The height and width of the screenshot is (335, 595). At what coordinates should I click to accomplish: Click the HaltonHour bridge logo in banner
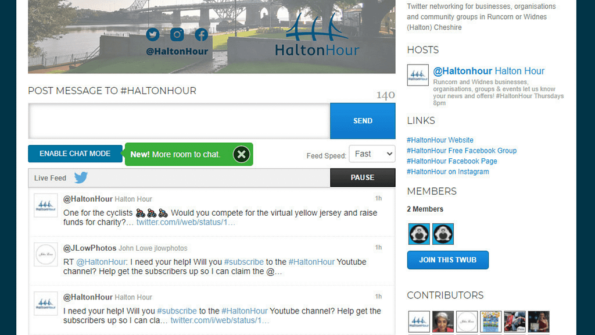[317, 34]
